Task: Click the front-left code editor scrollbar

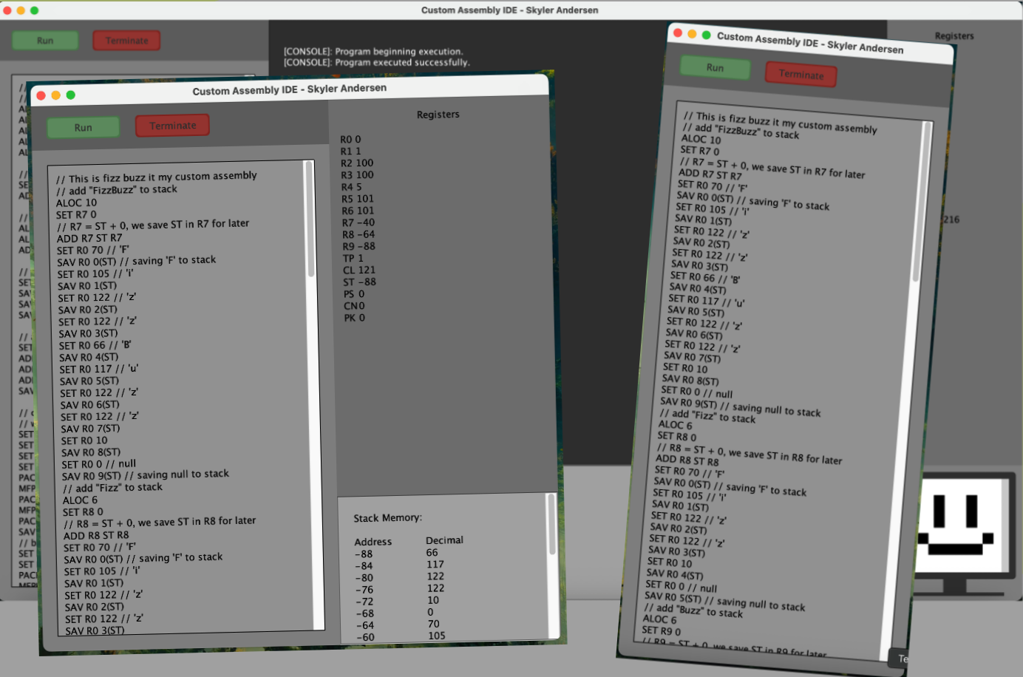Action: [x=310, y=222]
